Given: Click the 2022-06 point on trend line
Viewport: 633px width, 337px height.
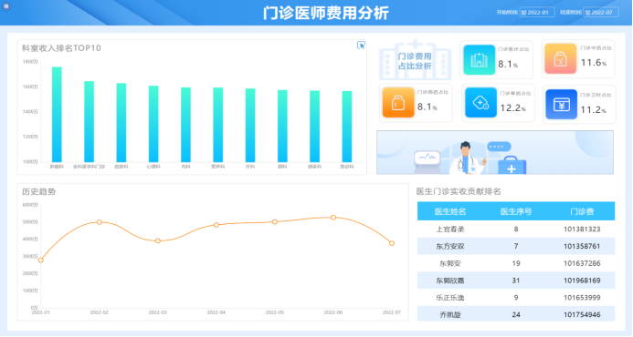Looking at the screenshot, I should pyautogui.click(x=333, y=218).
